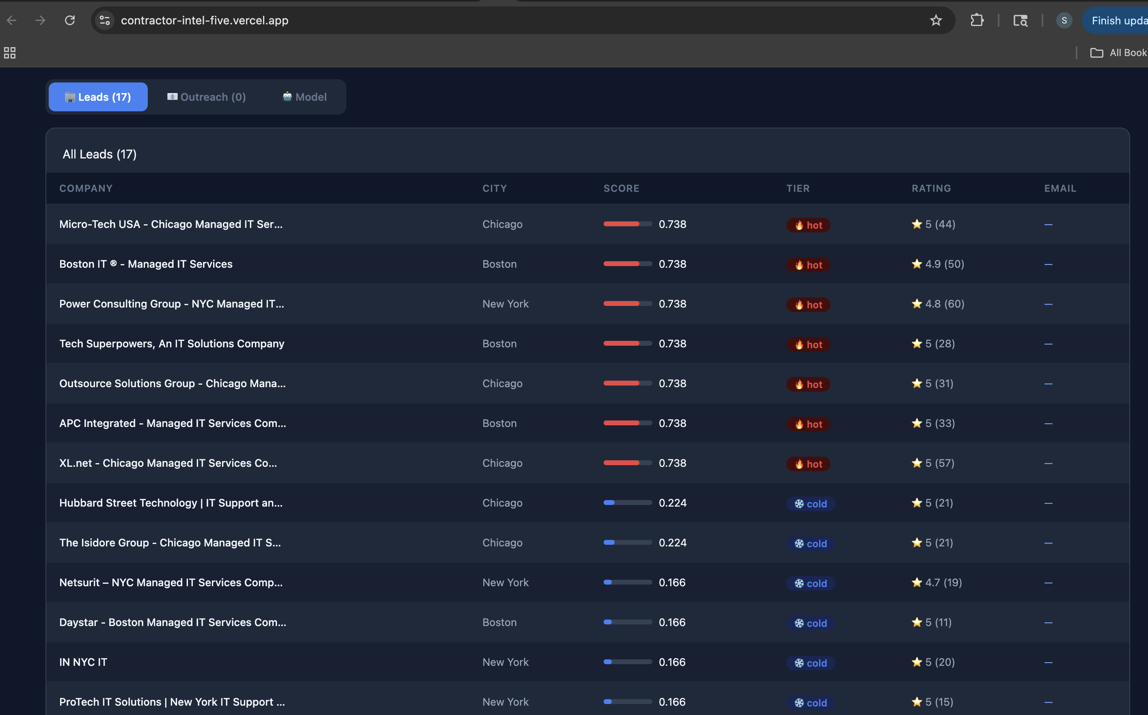
Task: Click the hot tier badge for XL.net
Action: 808,464
